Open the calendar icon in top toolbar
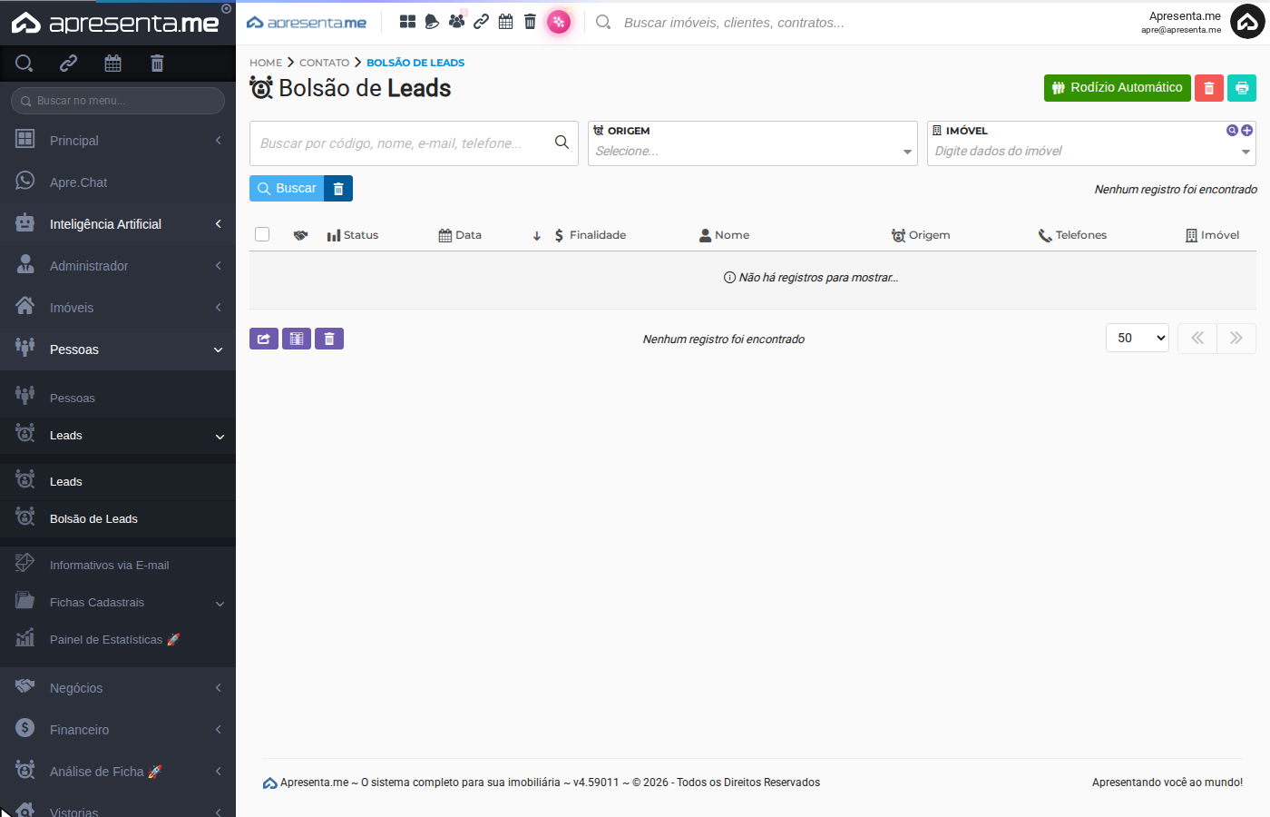 click(x=506, y=22)
